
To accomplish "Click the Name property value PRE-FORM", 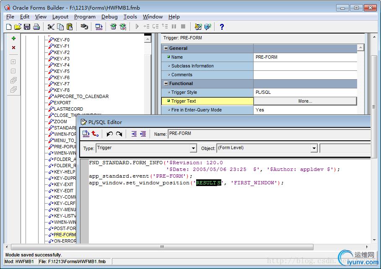I will coord(305,57).
